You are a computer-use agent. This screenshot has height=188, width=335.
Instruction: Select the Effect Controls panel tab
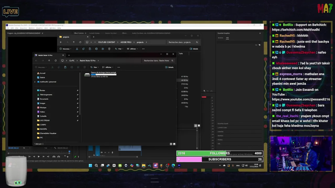[x=79, y=33]
